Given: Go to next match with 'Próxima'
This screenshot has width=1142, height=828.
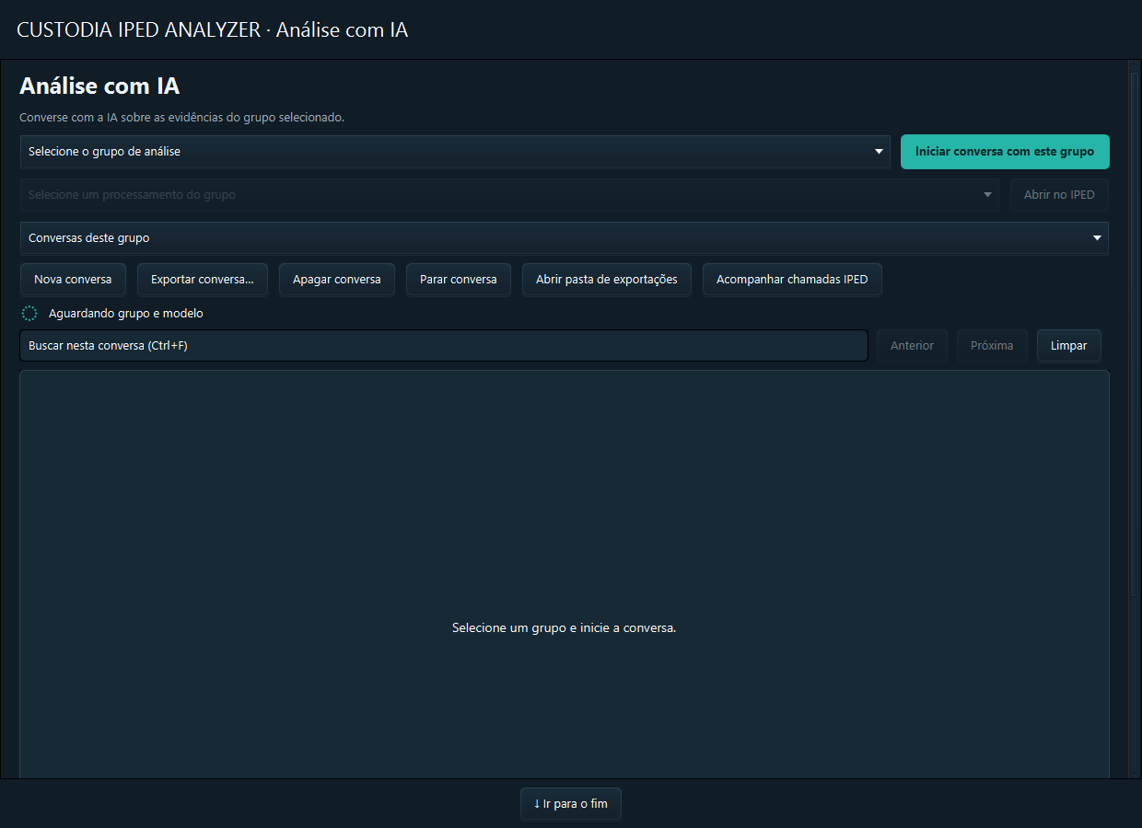Looking at the screenshot, I should (992, 346).
